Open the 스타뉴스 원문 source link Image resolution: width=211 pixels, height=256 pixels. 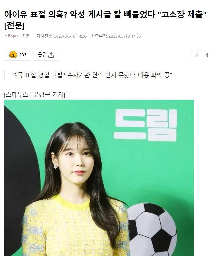(17, 36)
